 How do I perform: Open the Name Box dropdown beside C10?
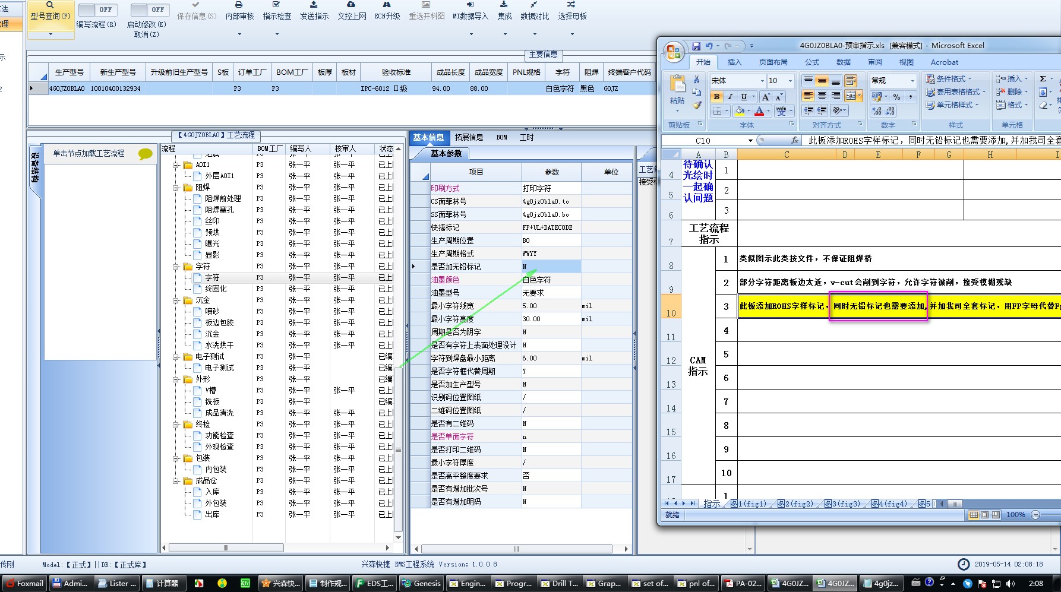750,141
